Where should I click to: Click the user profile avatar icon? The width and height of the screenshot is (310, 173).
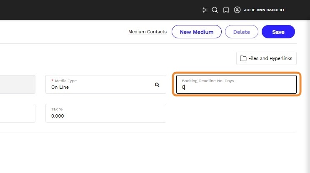coord(237,10)
